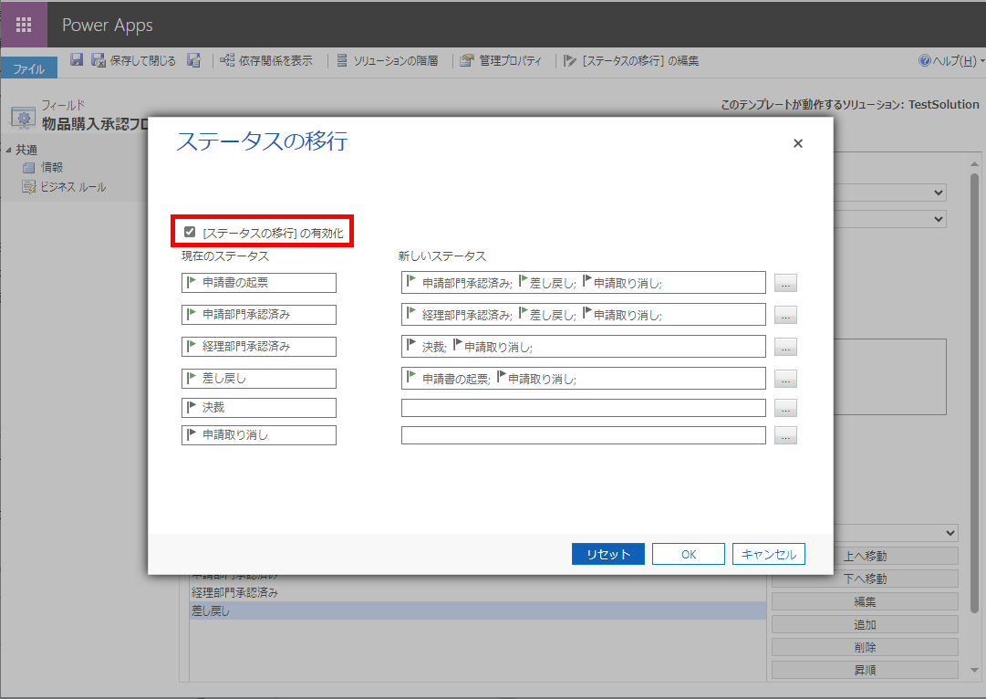
Task: Click new status field for 申請部門承認済み row
Action: [584, 315]
